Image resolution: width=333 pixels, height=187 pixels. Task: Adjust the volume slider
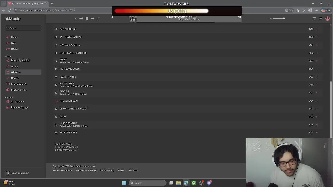tap(279, 18)
